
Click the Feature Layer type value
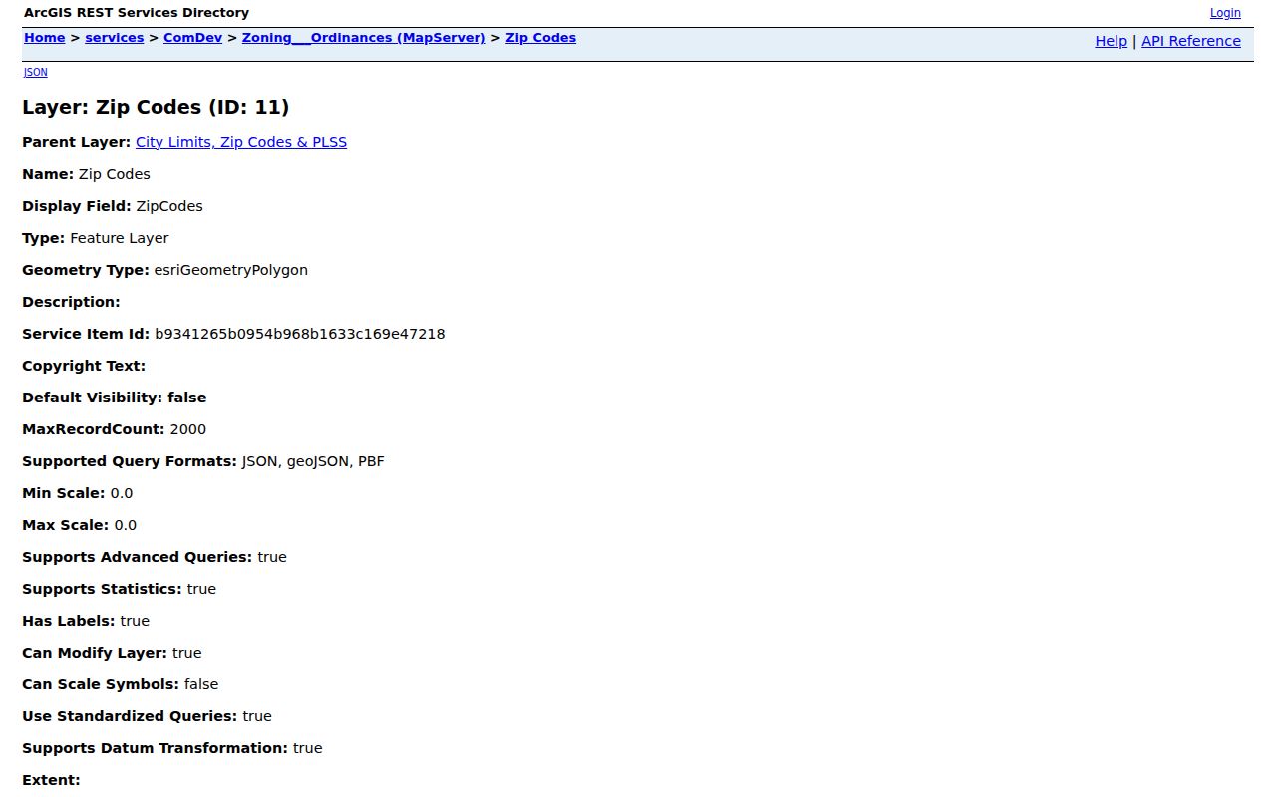click(120, 238)
